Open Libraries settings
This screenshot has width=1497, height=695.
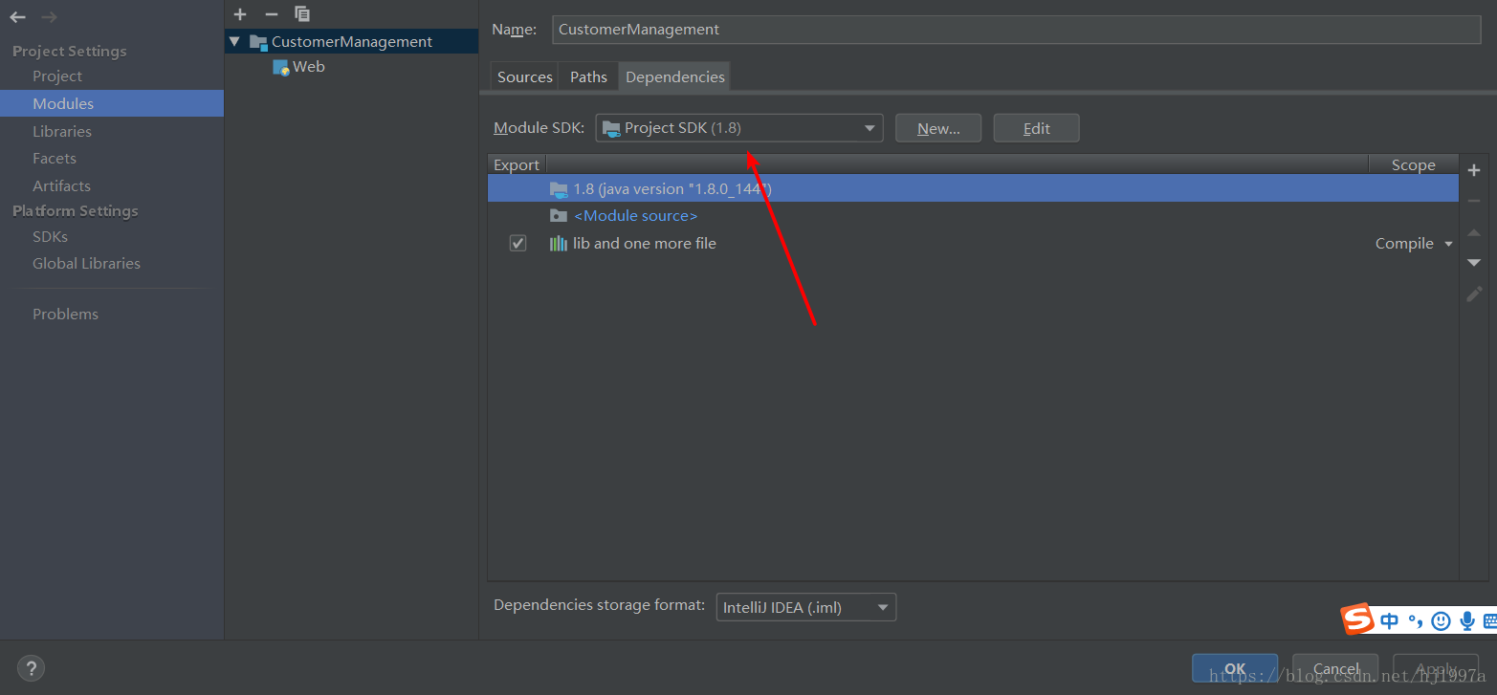(x=62, y=132)
